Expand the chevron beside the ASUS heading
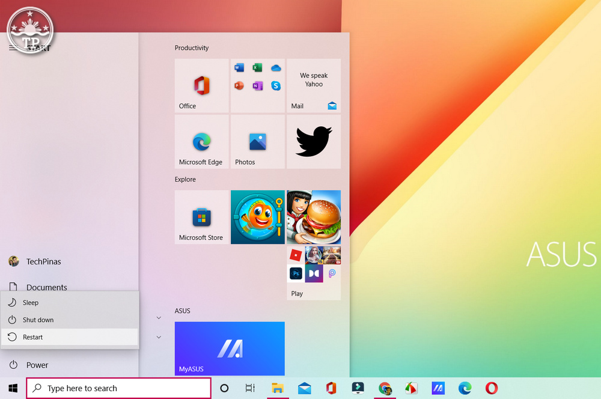This screenshot has width=601, height=399. click(159, 318)
